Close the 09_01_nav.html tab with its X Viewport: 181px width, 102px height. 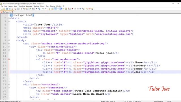click(12, 12)
